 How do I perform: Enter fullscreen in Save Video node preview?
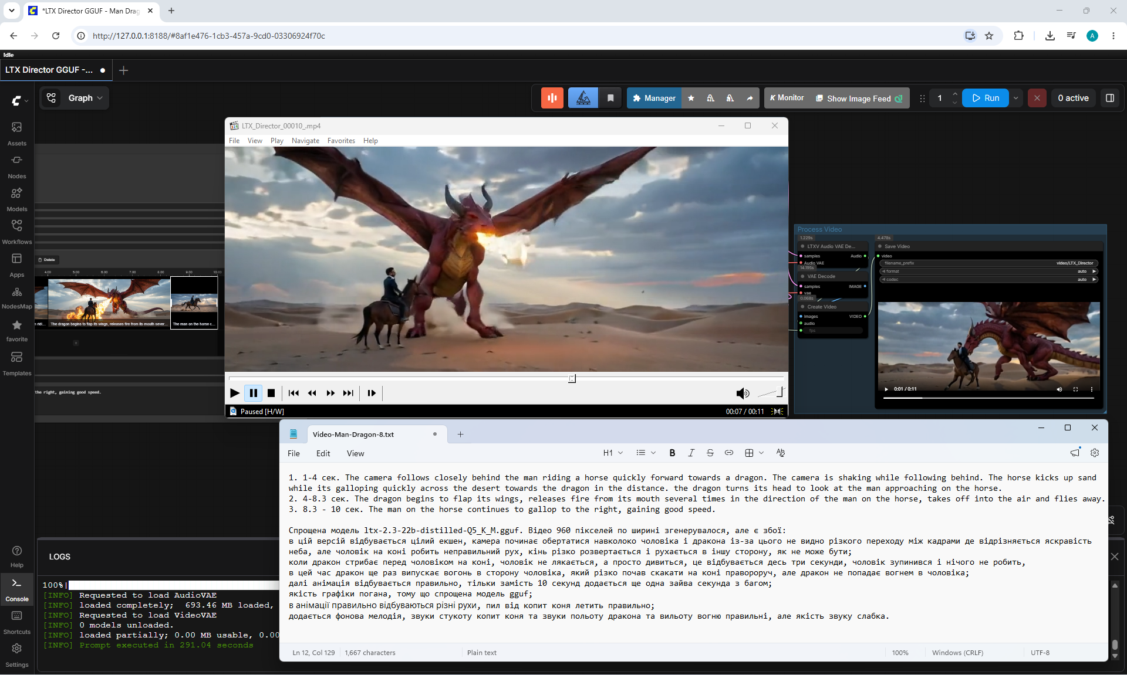click(1075, 389)
